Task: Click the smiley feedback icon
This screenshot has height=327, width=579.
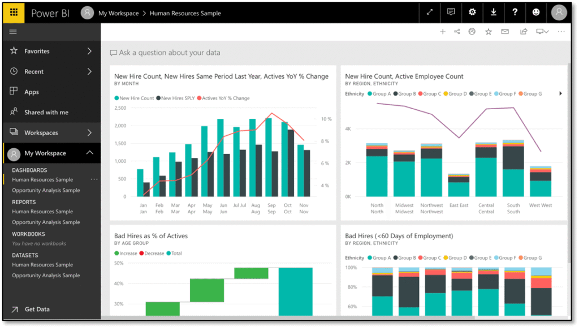Action: pyautogui.click(x=535, y=12)
